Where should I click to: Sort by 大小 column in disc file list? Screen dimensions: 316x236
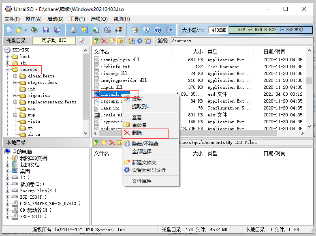point(189,51)
